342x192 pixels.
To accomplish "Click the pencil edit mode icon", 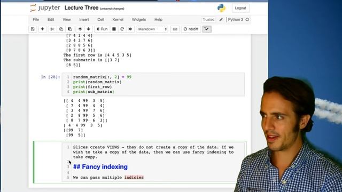I will pos(221,20).
